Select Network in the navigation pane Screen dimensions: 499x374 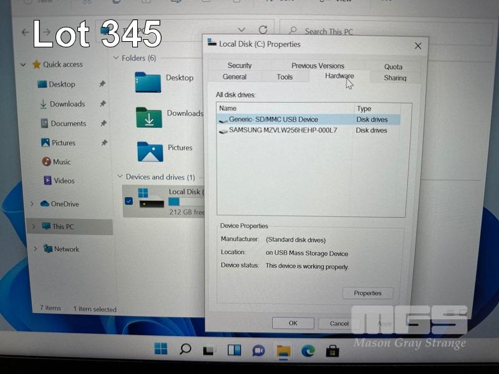pyautogui.click(x=66, y=249)
